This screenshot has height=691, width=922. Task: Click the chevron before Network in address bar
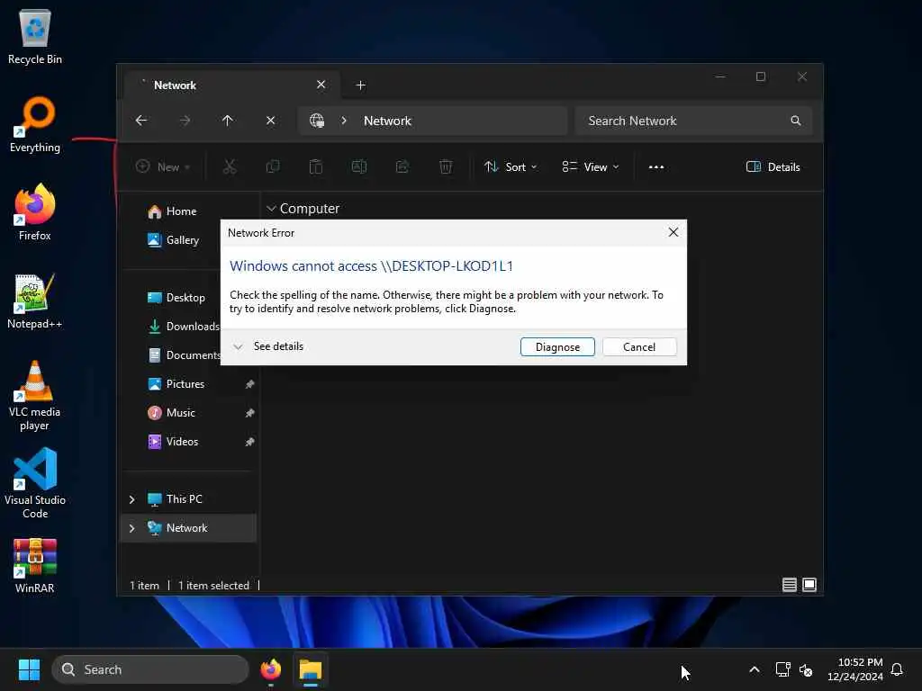point(344,121)
